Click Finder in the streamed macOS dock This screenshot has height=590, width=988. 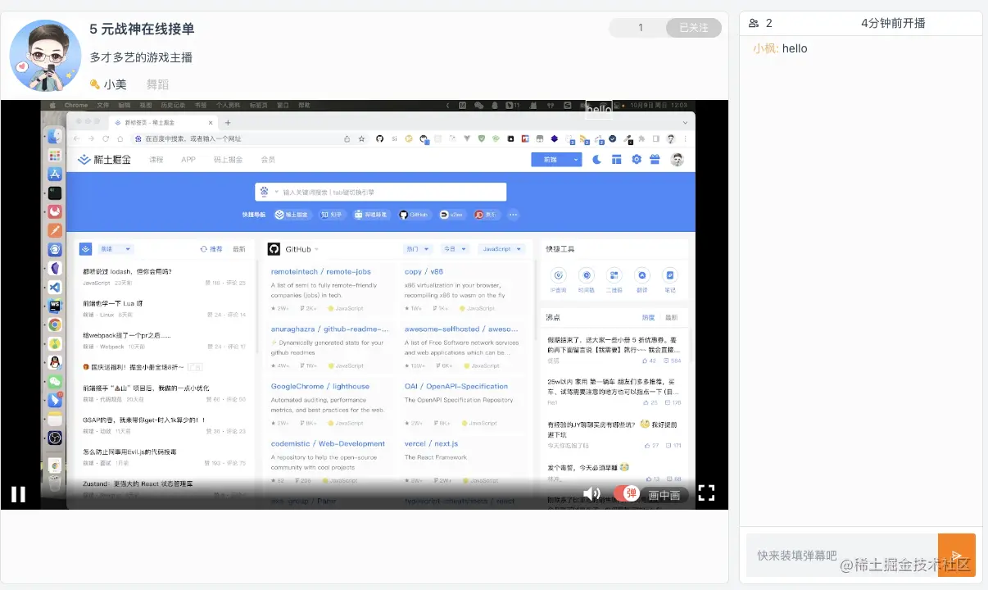55,136
